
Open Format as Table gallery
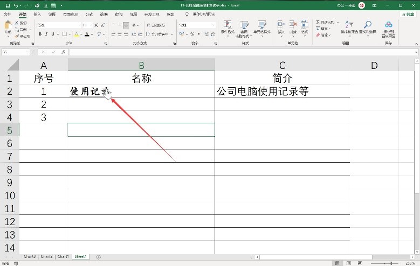(x=244, y=29)
